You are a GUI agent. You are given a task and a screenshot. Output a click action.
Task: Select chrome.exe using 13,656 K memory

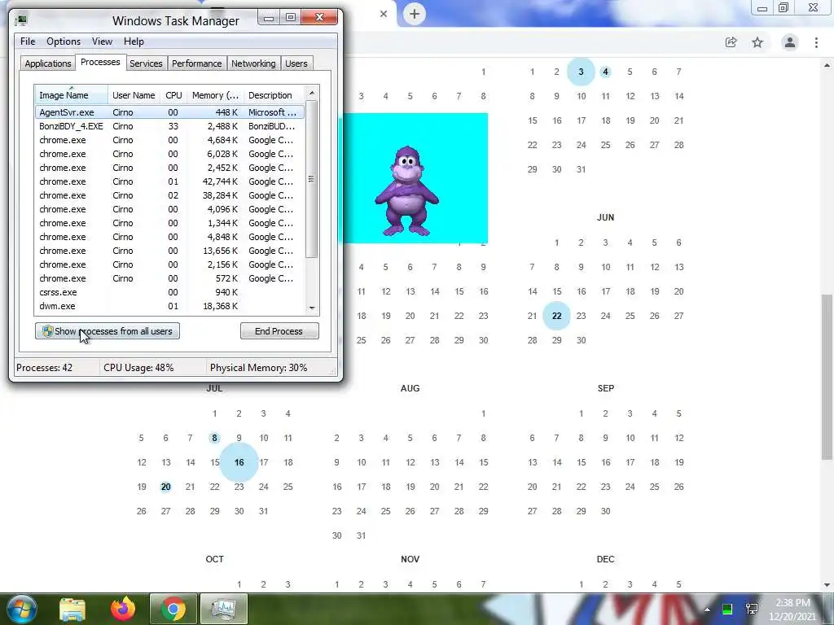point(169,251)
